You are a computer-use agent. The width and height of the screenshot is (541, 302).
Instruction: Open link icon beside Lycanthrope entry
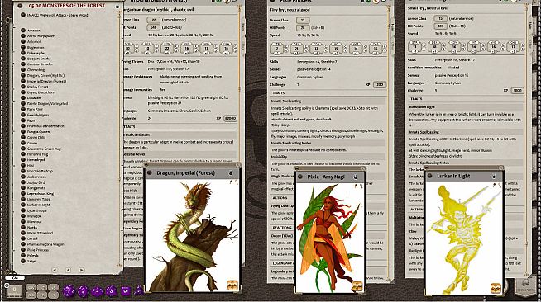23,210
